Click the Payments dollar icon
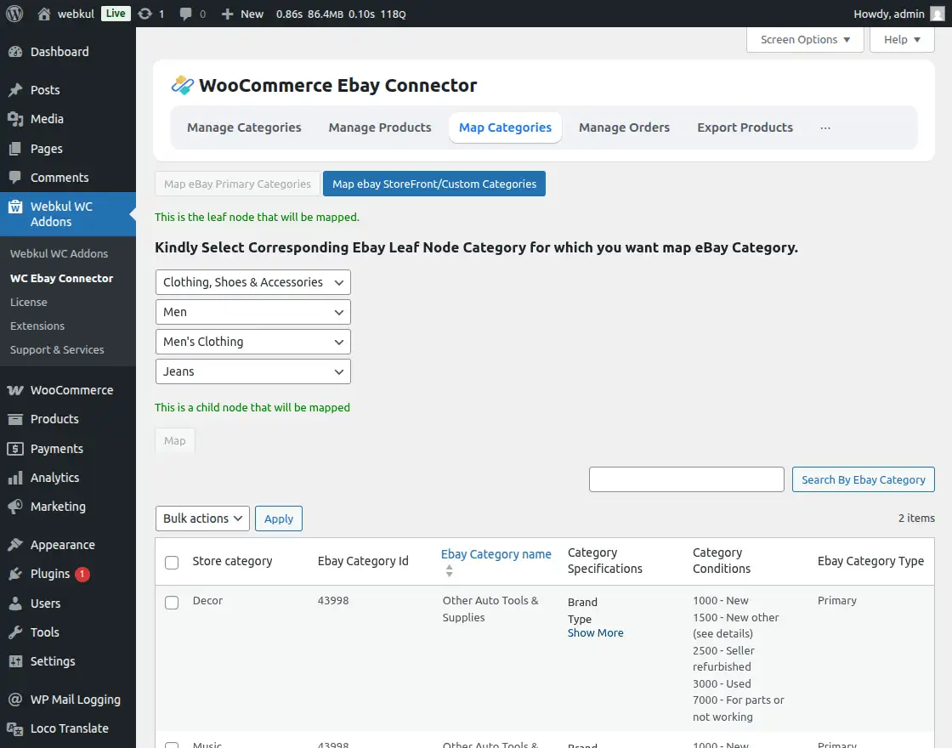952x748 pixels. pos(15,449)
